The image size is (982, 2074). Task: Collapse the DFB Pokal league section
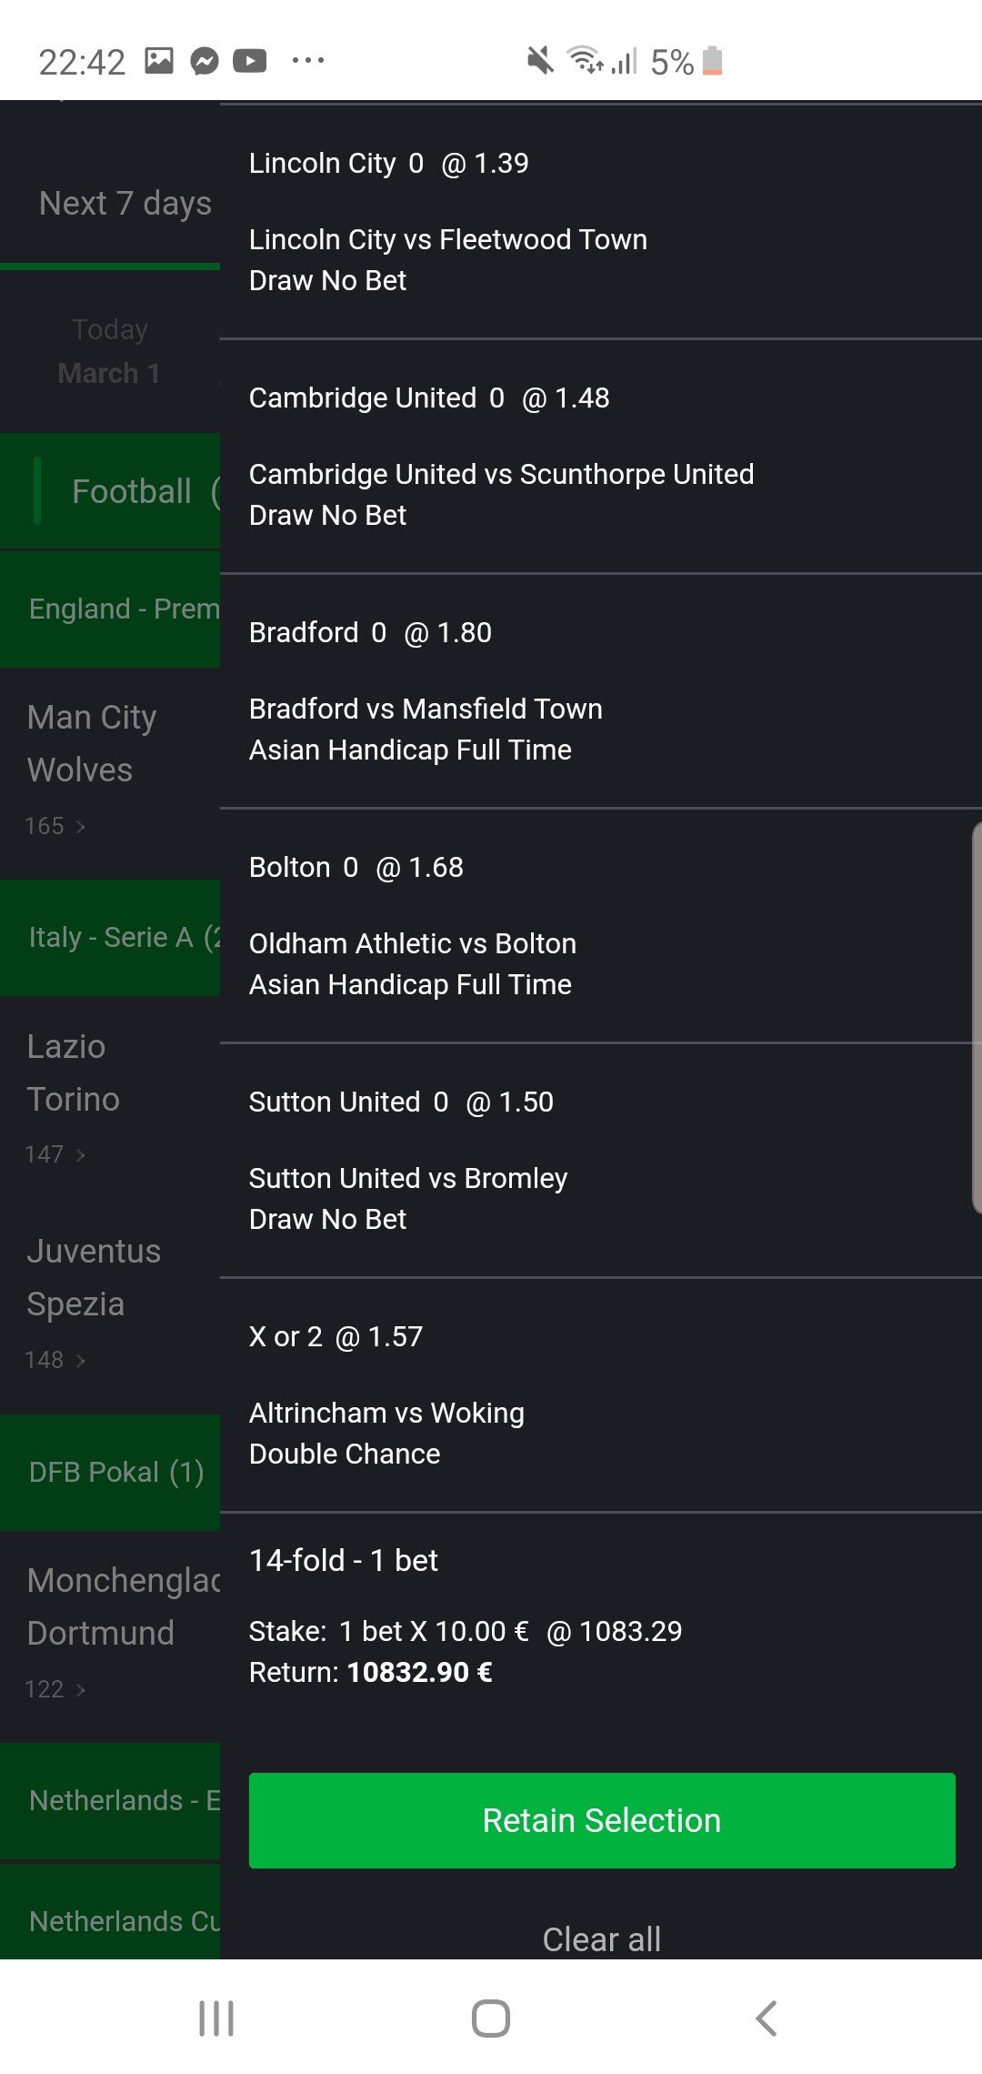(111, 1472)
